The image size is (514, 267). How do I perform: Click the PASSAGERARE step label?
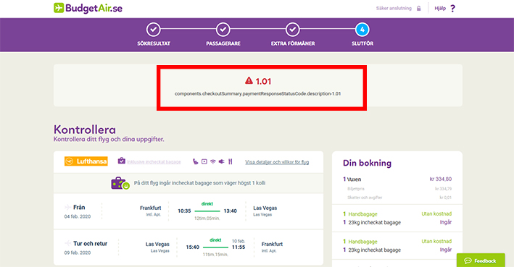point(223,43)
